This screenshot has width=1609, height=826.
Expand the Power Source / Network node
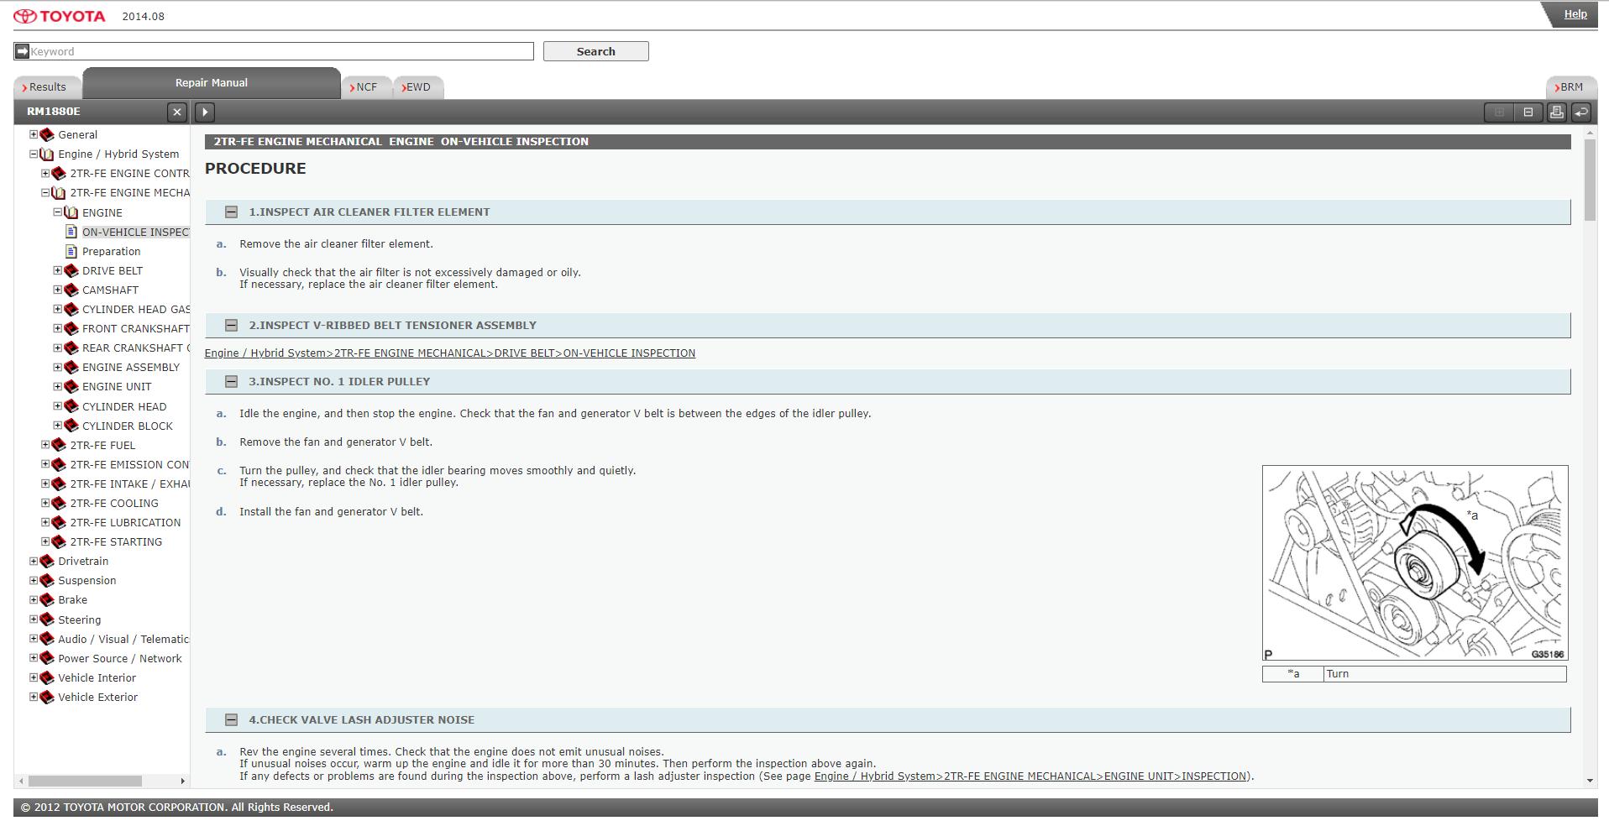(x=34, y=658)
